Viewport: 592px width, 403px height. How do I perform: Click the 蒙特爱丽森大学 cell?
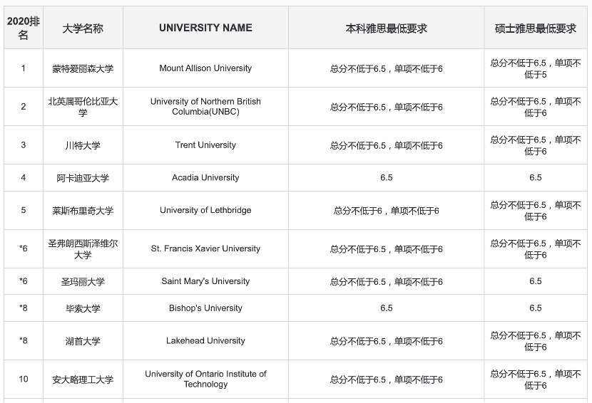click(83, 68)
